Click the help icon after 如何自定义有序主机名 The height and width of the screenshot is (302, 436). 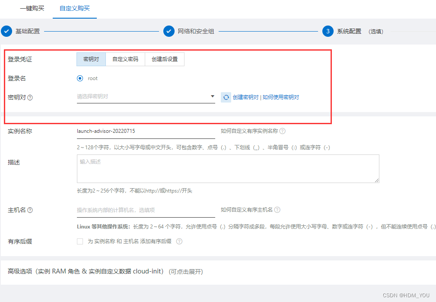coord(277,209)
